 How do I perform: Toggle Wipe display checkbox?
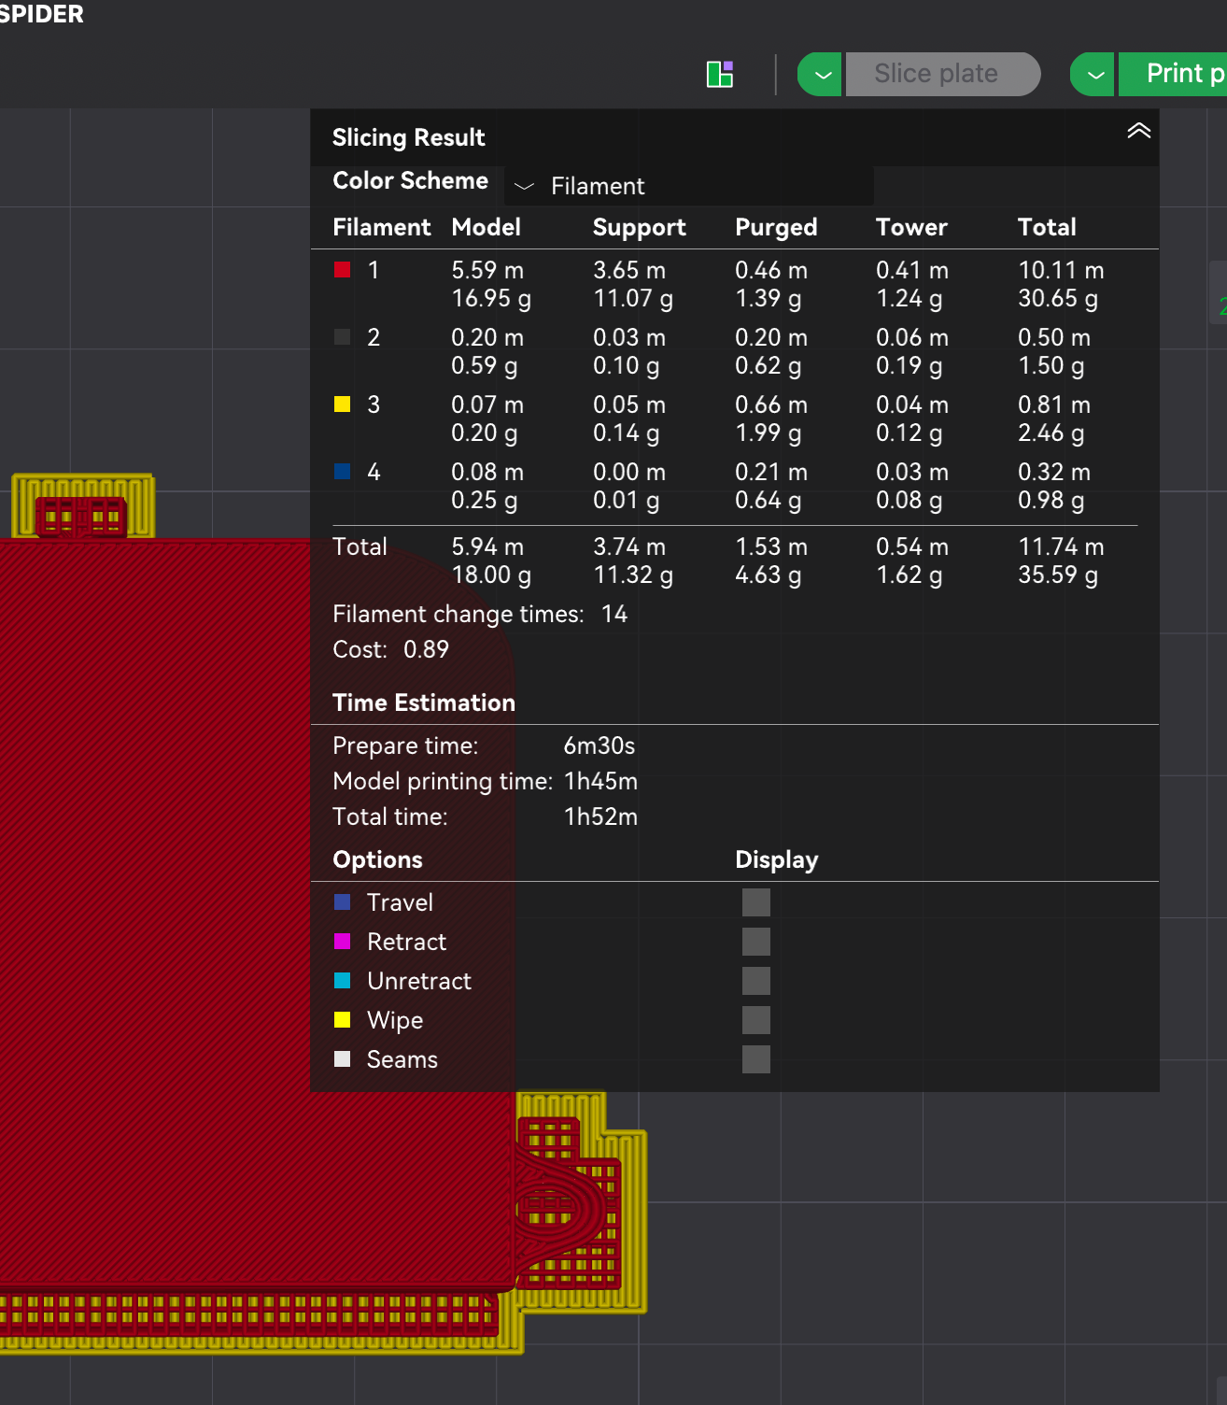[756, 1020]
